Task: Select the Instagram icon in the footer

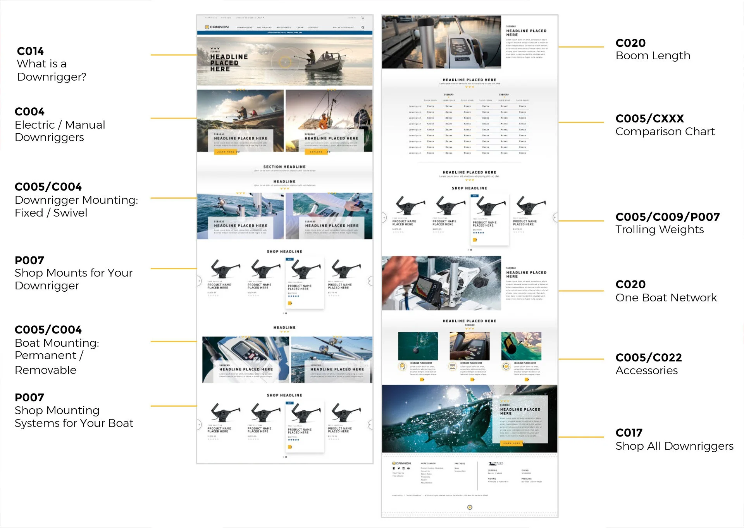Action: (403, 468)
